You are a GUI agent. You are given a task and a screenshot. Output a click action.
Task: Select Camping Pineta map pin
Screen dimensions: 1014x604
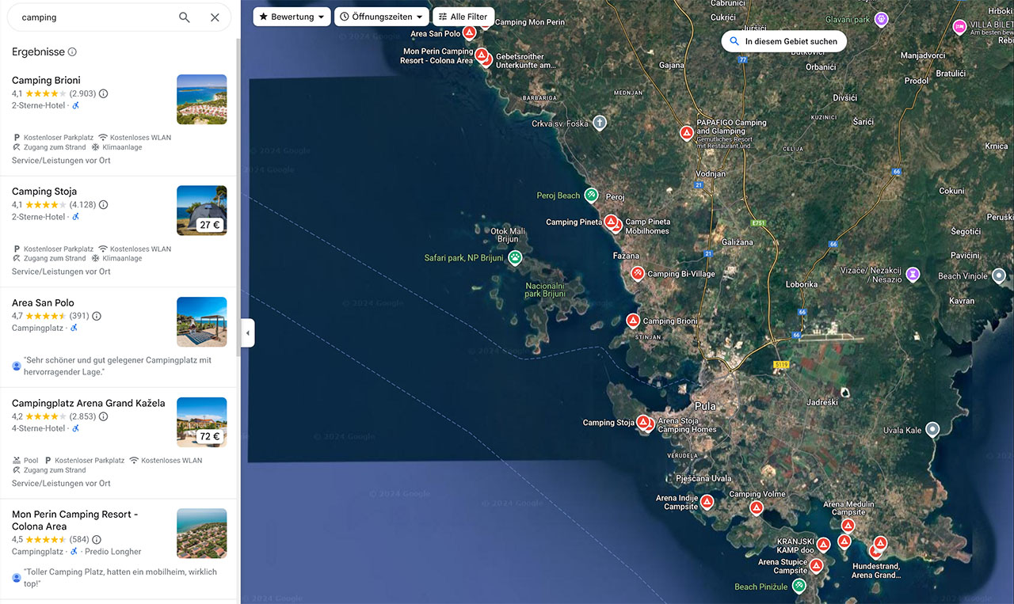coord(611,222)
